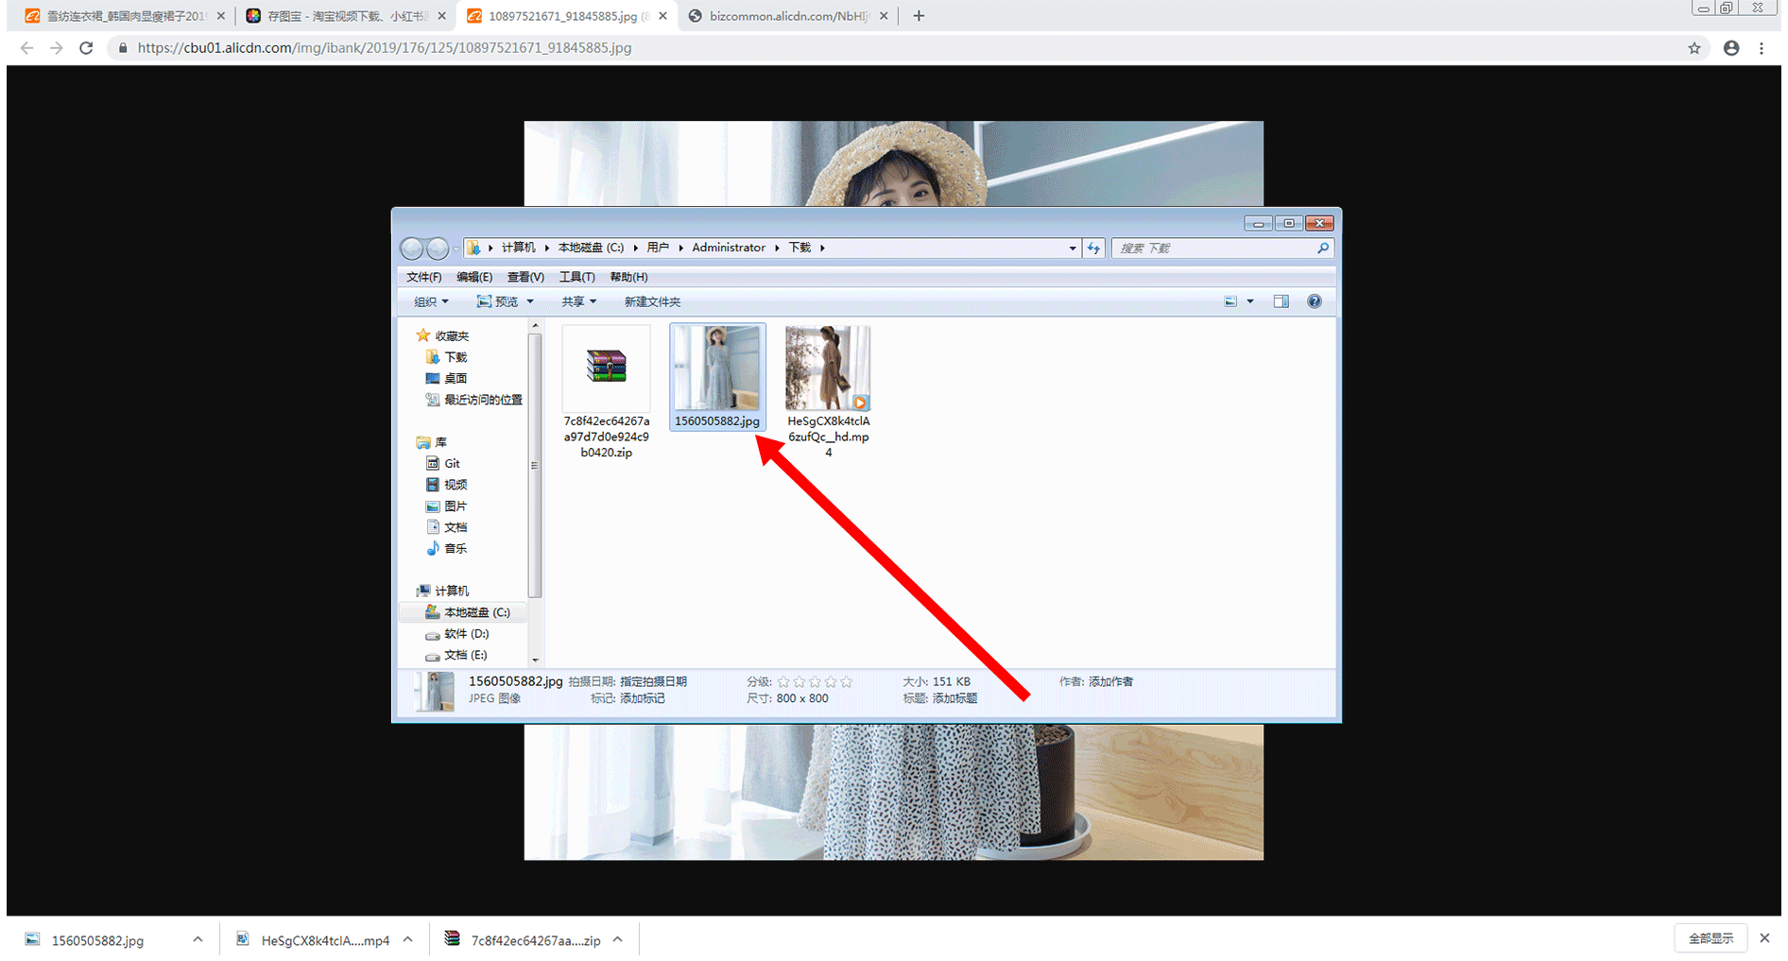Click the Explorer address refresh icon
Viewport: 1788px width, 961px height.
pyautogui.click(x=1093, y=248)
